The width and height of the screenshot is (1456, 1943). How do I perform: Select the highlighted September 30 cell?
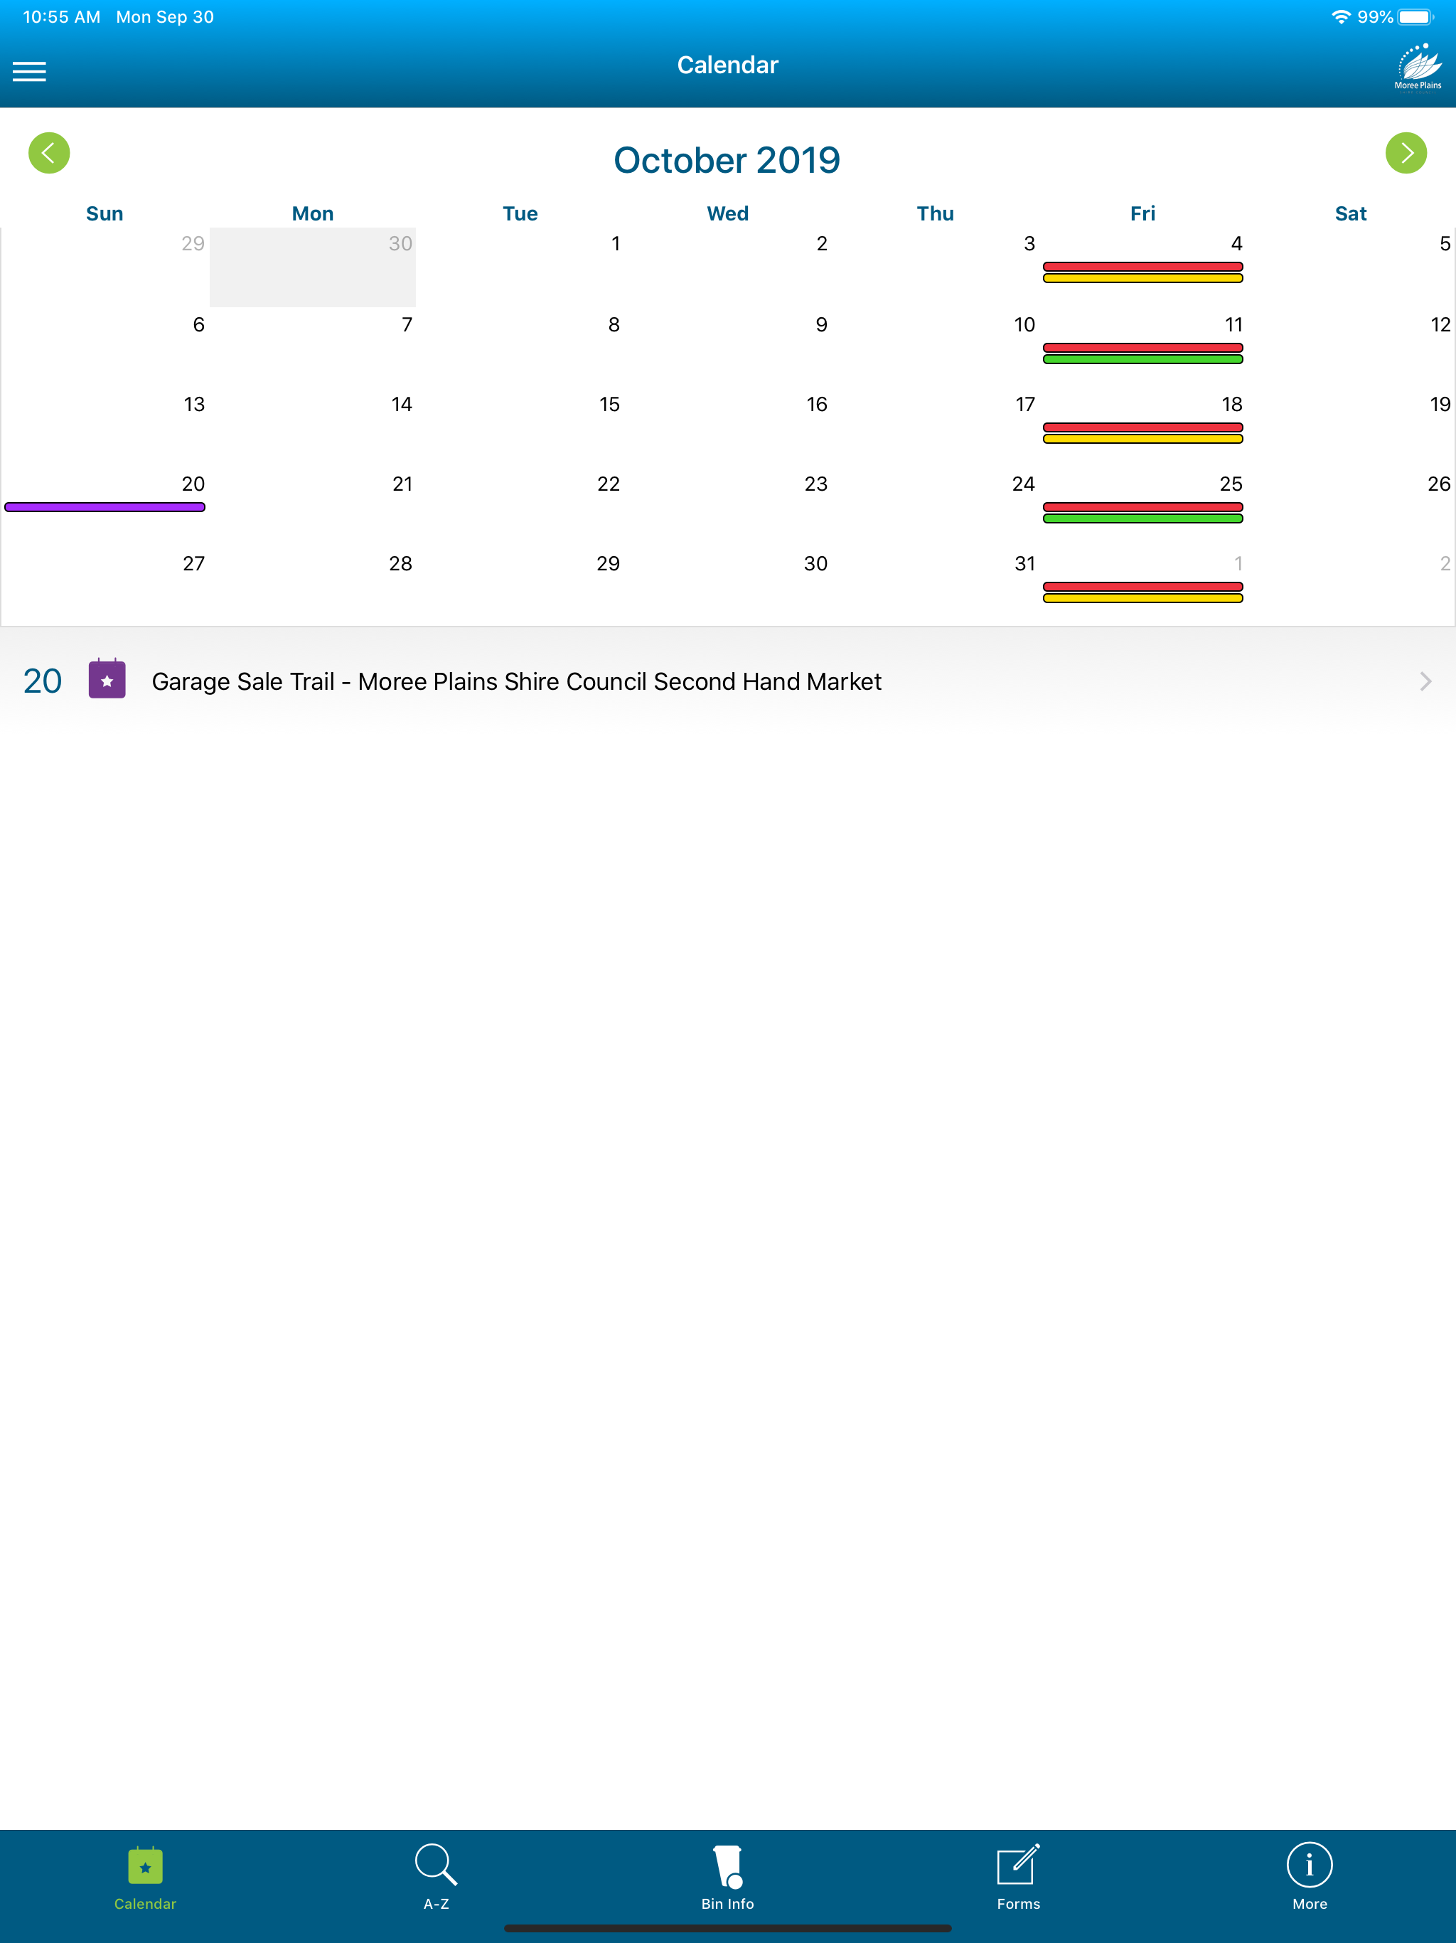pyautogui.click(x=313, y=267)
